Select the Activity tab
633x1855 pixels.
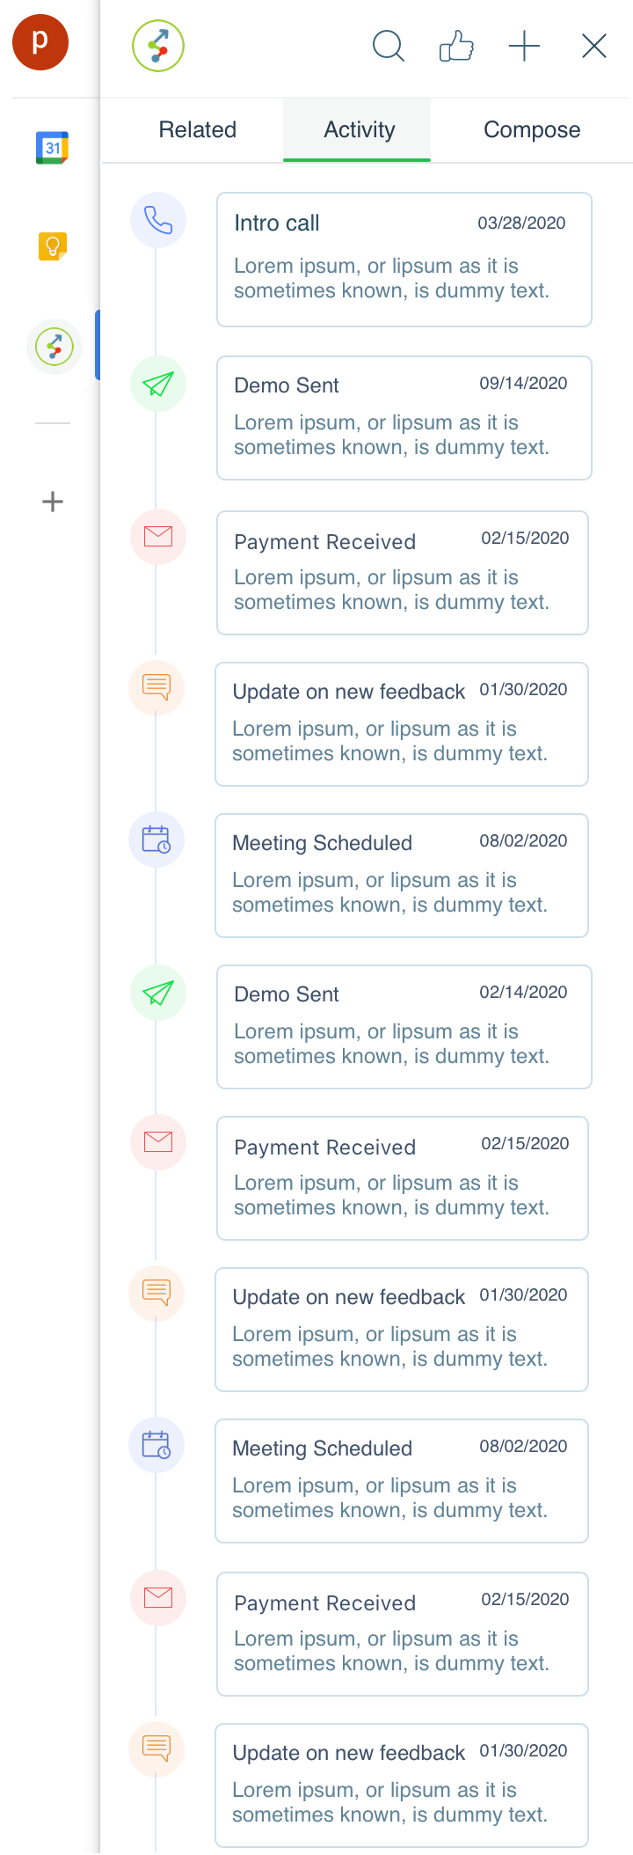(359, 129)
